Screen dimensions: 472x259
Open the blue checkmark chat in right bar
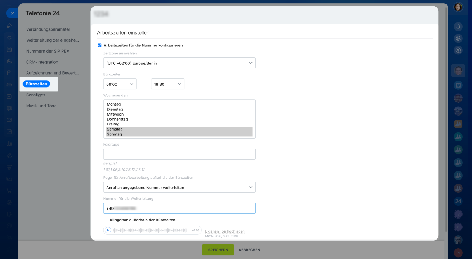(x=458, y=85)
